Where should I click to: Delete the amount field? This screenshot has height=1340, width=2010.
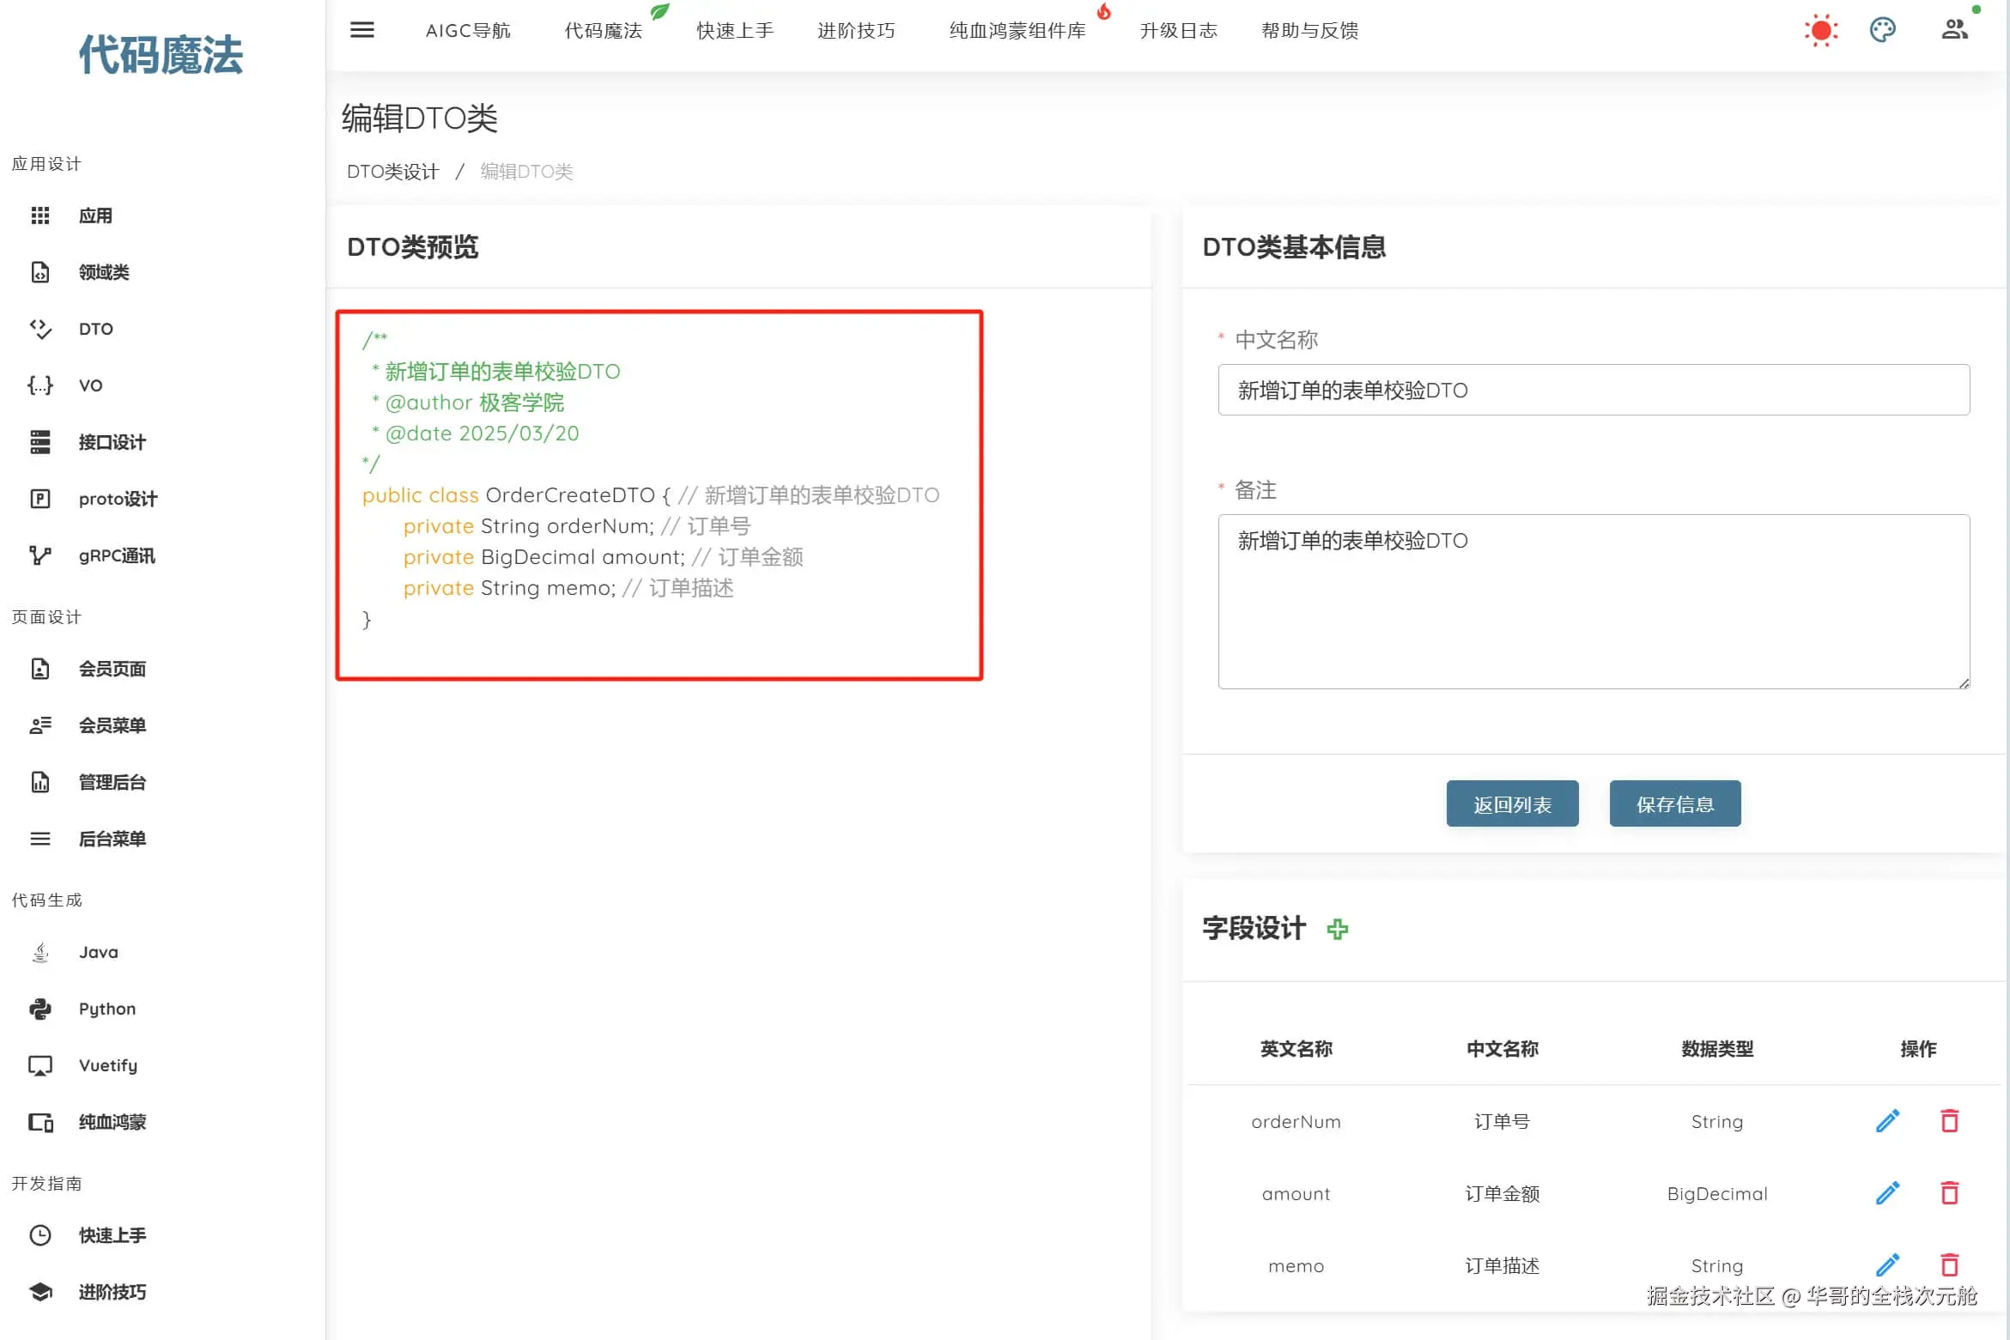1949,1193
